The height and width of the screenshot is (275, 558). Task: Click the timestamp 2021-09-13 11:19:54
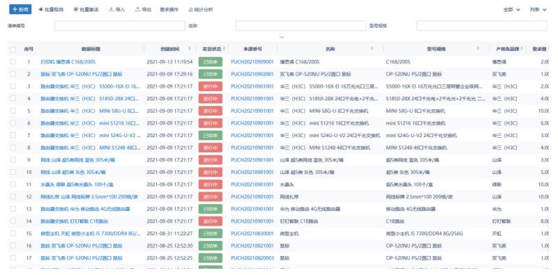click(169, 62)
